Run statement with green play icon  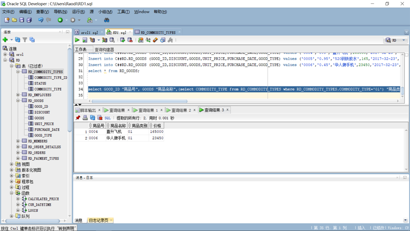(x=77, y=40)
